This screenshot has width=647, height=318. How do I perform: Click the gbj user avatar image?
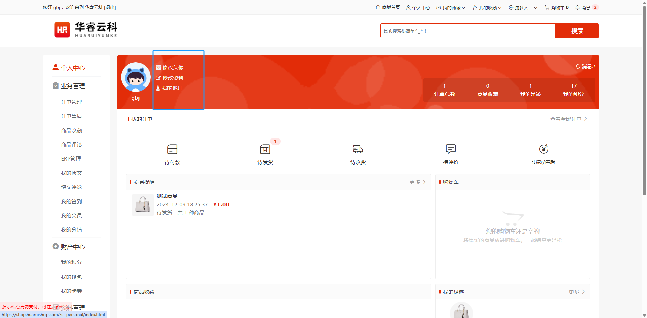tap(136, 77)
